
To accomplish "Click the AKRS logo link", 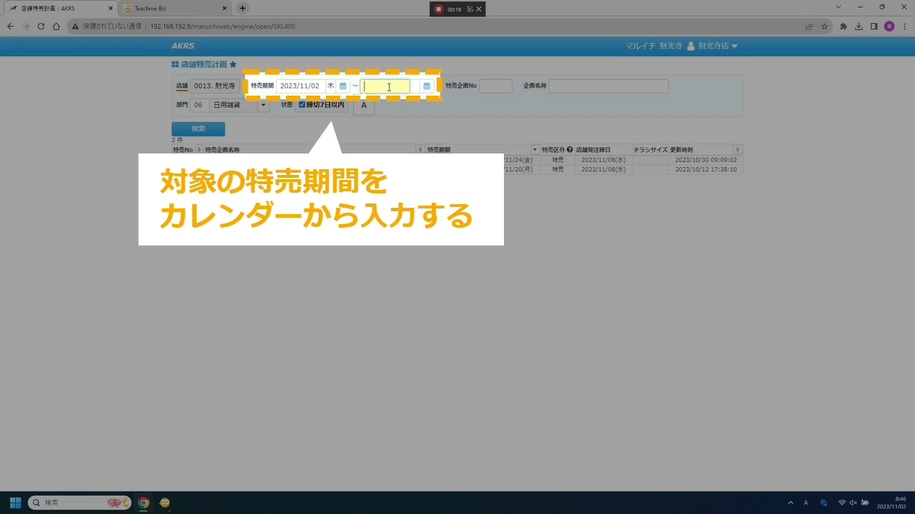I will (x=182, y=46).
